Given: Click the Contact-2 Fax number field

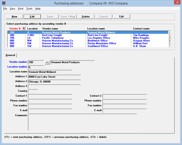Looking at the screenshot, I should pyautogui.click(x=124, y=106).
